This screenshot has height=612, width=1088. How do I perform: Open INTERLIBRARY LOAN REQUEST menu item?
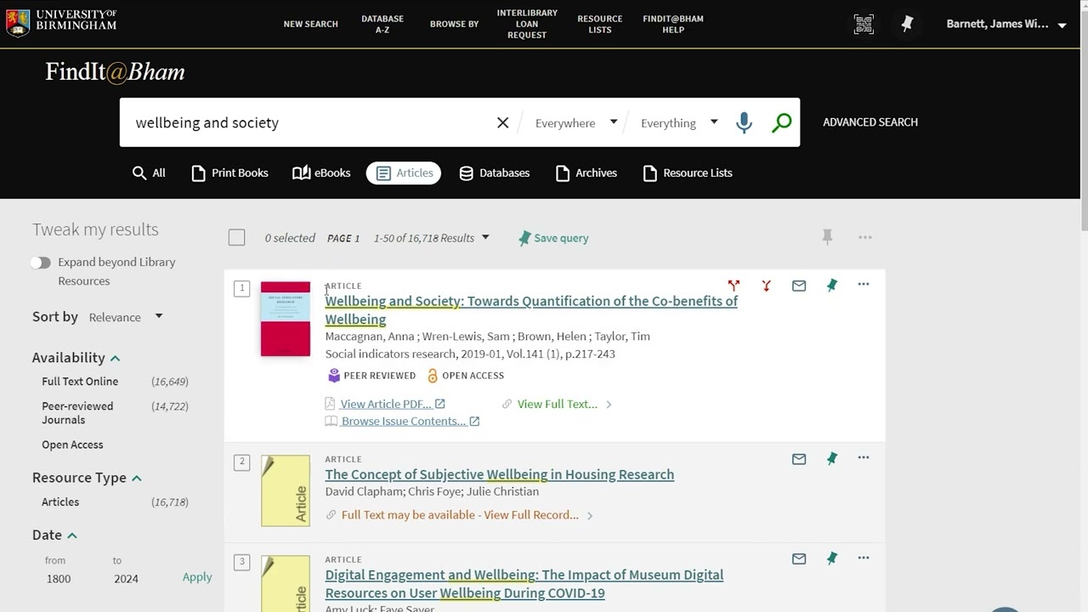coord(527,24)
